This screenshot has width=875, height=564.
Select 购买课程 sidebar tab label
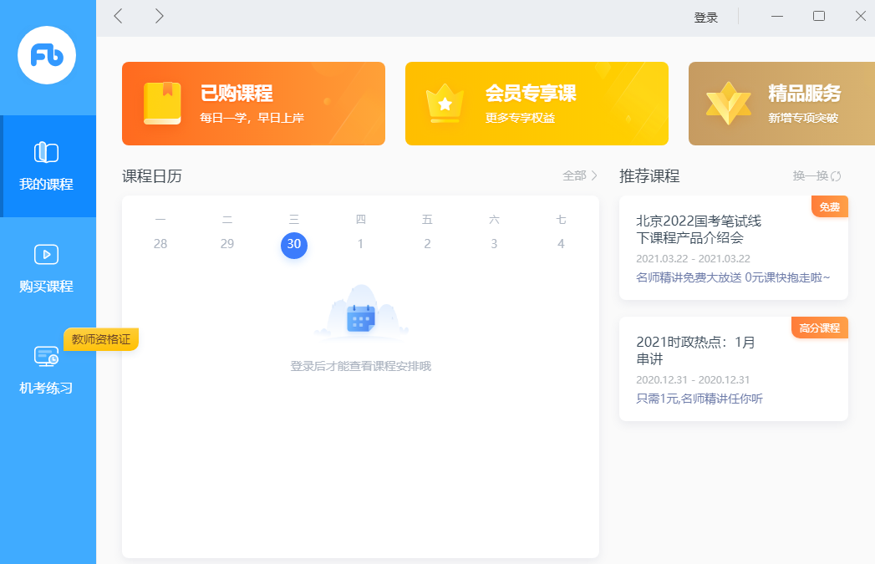46,287
